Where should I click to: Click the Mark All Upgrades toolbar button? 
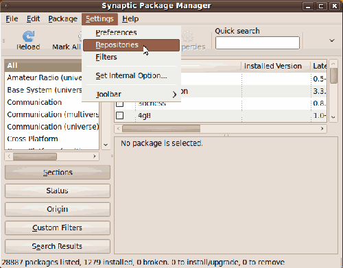[67, 40]
